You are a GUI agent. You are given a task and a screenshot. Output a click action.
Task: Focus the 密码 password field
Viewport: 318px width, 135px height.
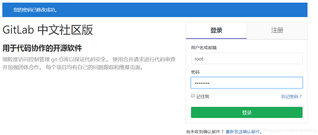[x=247, y=83]
